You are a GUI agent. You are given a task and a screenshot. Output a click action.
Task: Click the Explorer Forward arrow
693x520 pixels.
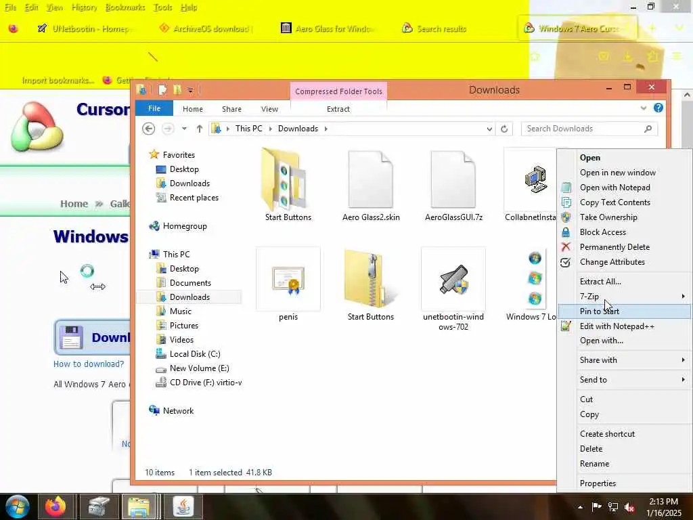(168, 129)
